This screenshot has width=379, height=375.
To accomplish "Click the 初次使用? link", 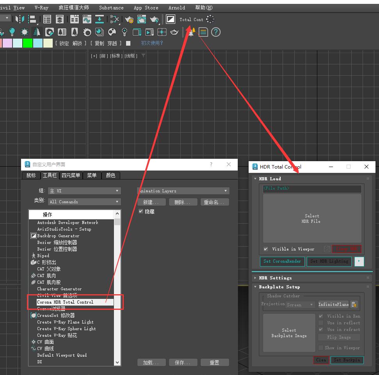I will [152, 43].
